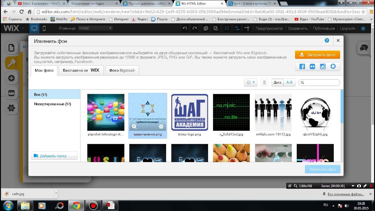This screenshot has height=211, width=375.
Task: Import photos from Instagram
Action: [x=323, y=67]
